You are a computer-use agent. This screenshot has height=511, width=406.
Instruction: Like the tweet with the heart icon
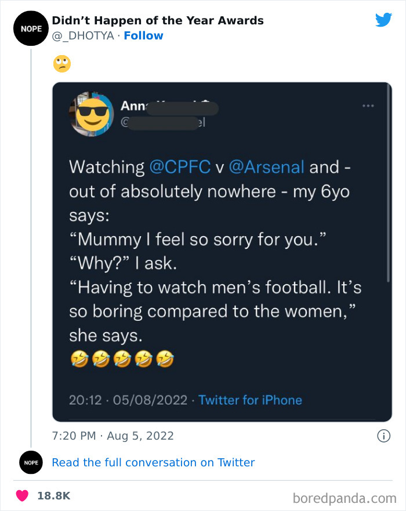coord(22,496)
